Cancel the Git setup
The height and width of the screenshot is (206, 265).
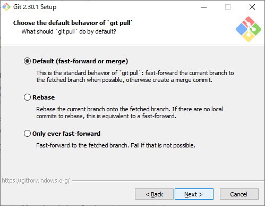[x=239, y=194]
